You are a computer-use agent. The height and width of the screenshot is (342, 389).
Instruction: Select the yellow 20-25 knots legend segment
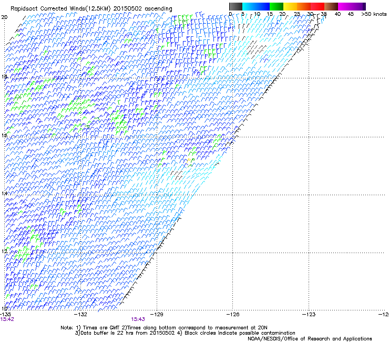tap(290, 6)
